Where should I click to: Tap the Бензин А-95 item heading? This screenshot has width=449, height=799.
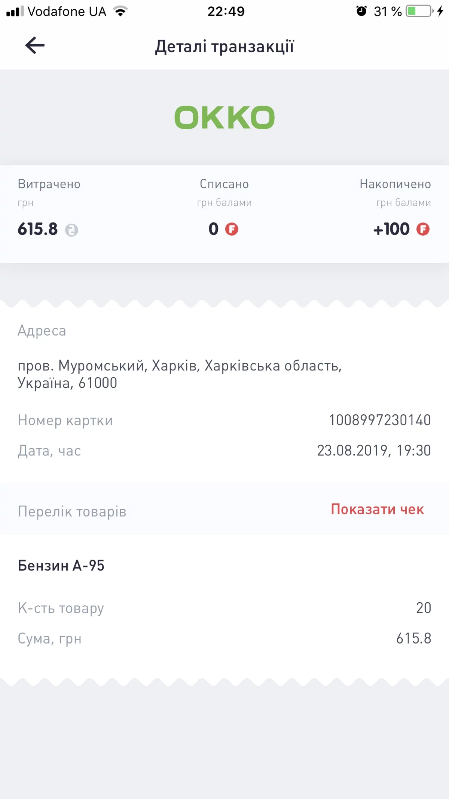point(61,566)
